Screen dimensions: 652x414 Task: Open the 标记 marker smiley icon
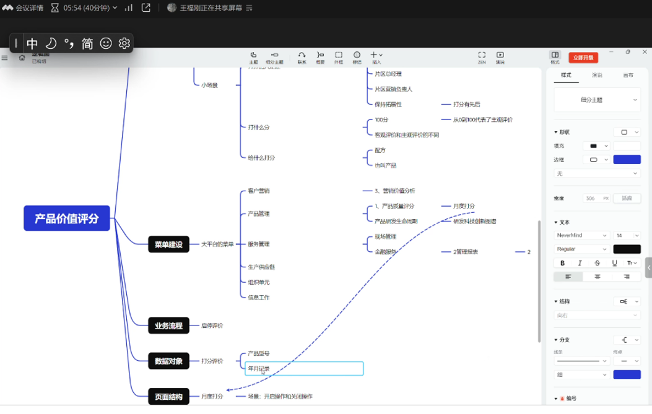357,56
